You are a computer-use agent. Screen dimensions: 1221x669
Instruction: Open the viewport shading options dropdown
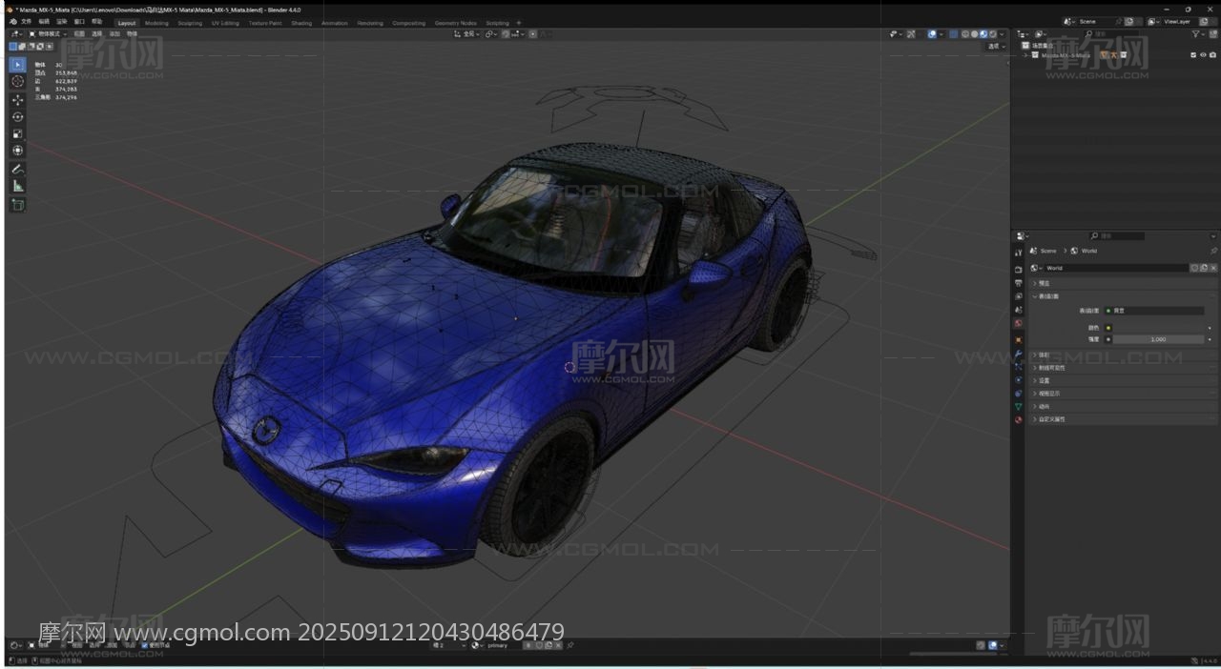click(1003, 34)
